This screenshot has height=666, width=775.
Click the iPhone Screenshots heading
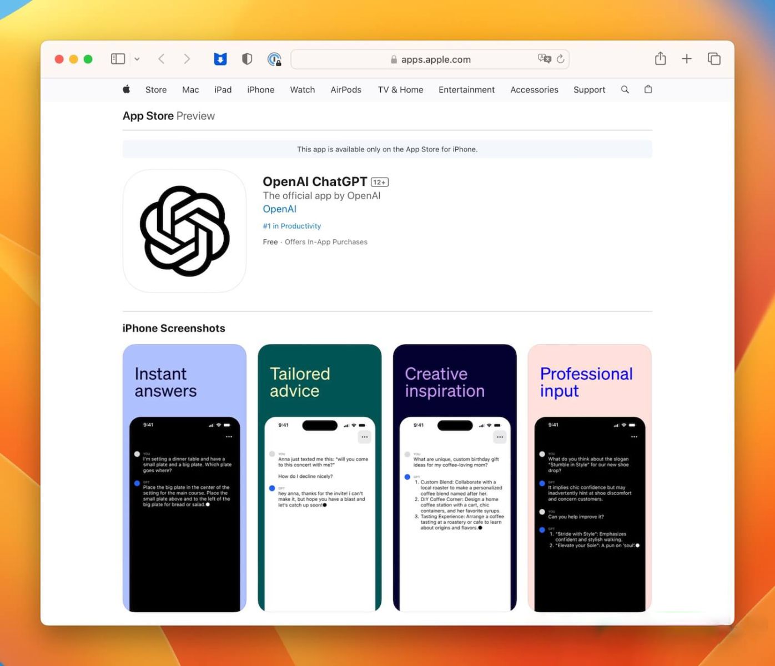pyautogui.click(x=174, y=328)
